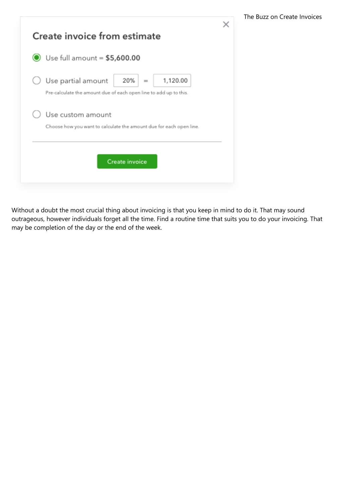Click the equals sign before $5,600.00

pos(101,58)
